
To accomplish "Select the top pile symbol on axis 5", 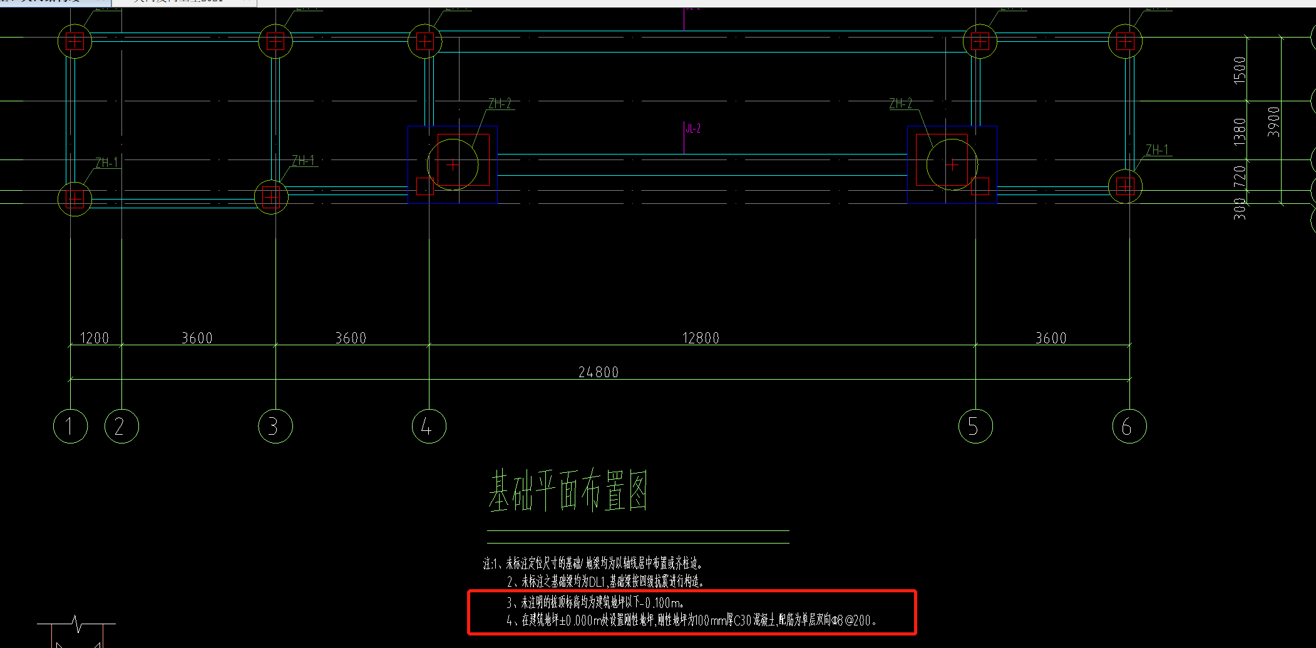I will (980, 41).
